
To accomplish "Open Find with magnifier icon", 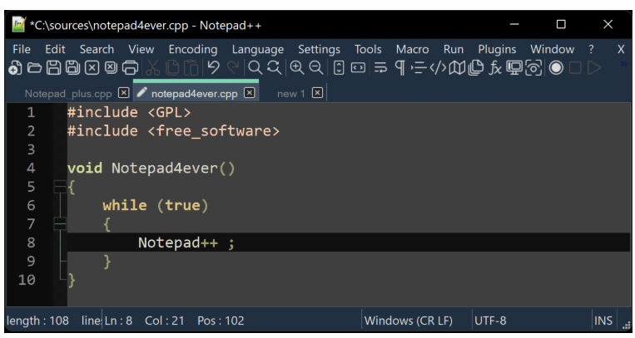I will point(255,67).
